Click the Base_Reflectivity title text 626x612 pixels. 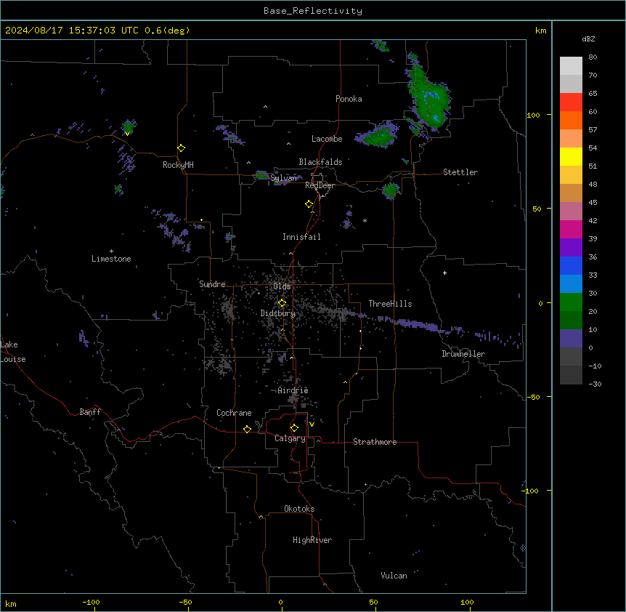pyautogui.click(x=313, y=11)
